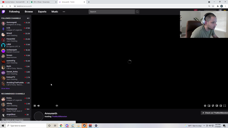Open the Windows Start menu
Image resolution: width=228 pixels, height=128 pixels.
coord(3,126)
